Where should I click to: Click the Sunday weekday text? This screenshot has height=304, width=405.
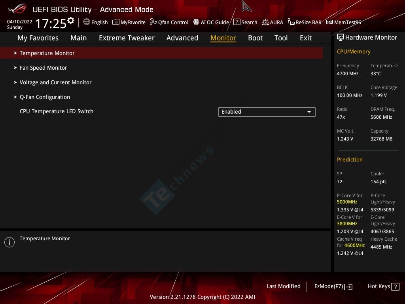pos(15,27)
